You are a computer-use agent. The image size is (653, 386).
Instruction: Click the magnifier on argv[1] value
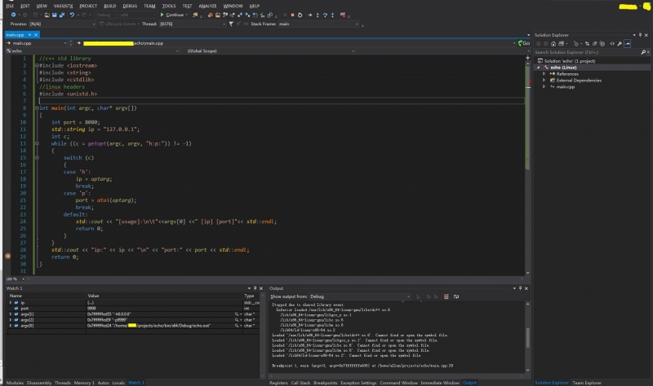point(237,314)
